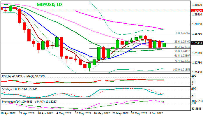Click the 1.26790 price axis value
The height and width of the screenshot is (116, 203).
pyautogui.click(x=197, y=34)
